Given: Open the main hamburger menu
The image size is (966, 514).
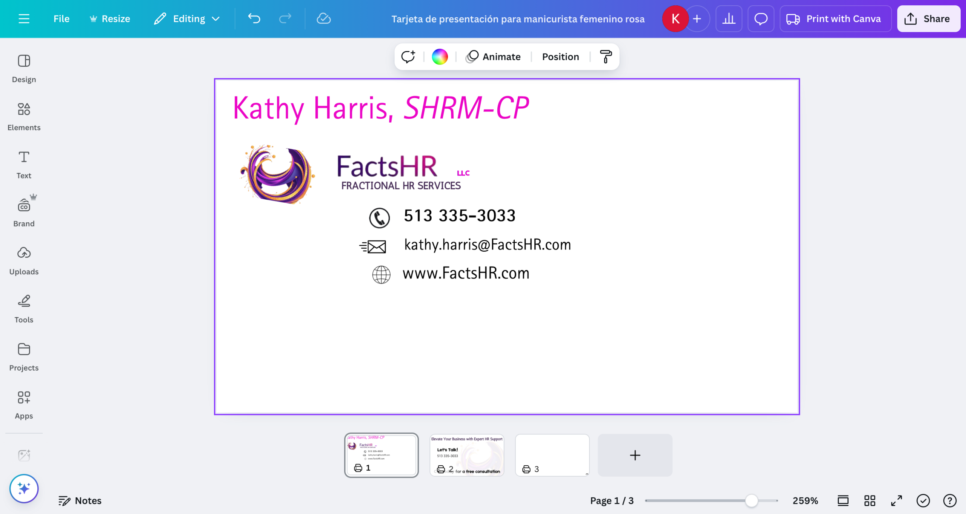Looking at the screenshot, I should point(24,19).
